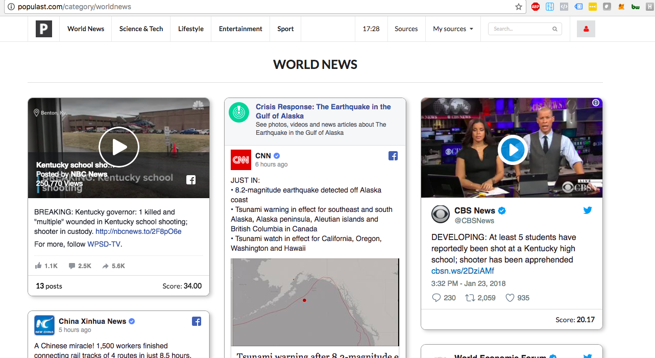Open the World News tab

pyautogui.click(x=86, y=29)
